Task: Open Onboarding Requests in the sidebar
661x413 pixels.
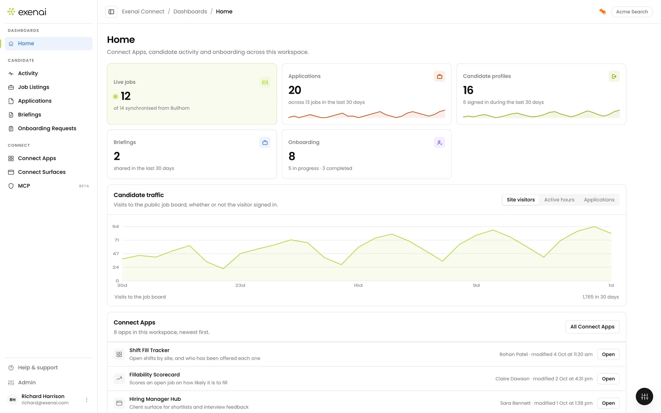Action: (49, 128)
